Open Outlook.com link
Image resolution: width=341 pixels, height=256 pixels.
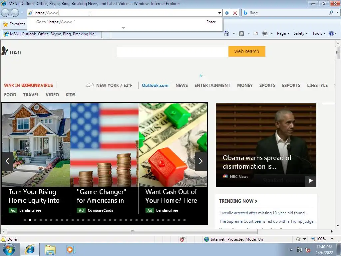155,85
